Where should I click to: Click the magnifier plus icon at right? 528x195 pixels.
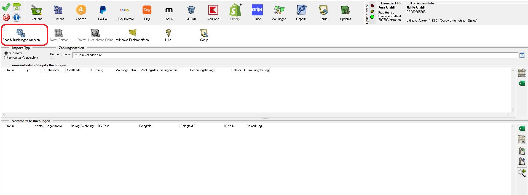(x=522, y=173)
